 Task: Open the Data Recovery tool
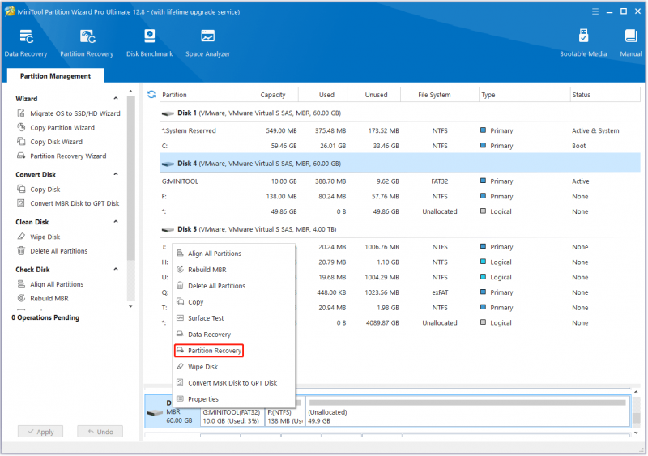click(26, 43)
